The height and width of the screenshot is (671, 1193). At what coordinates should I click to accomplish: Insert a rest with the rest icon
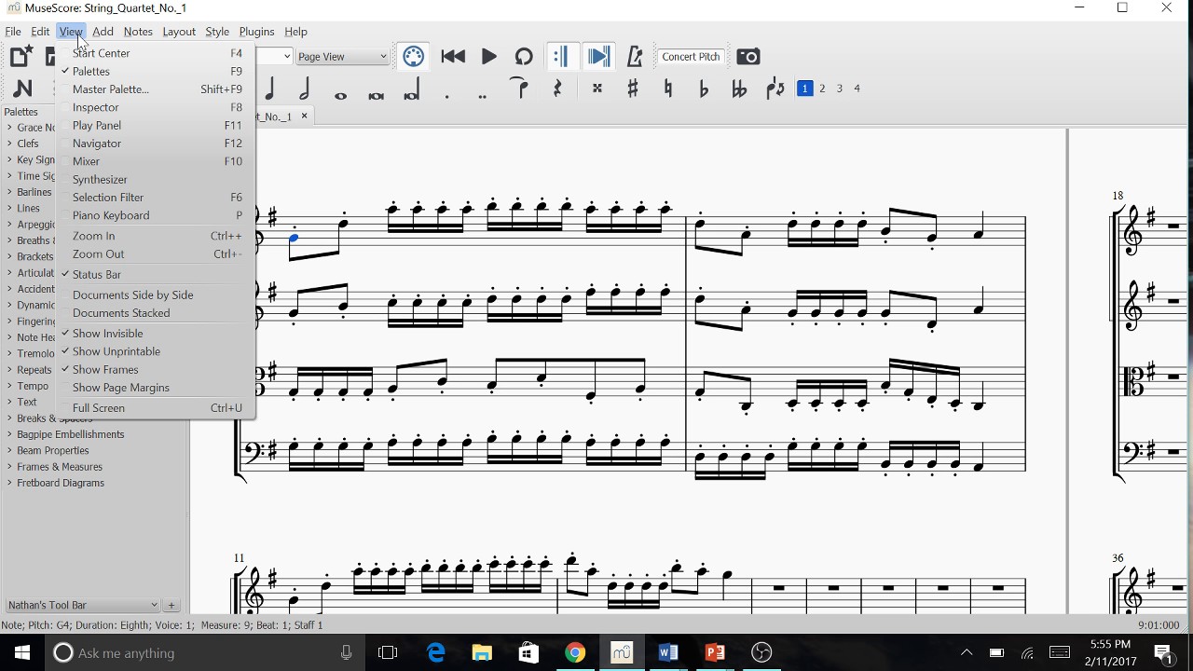pyautogui.click(x=557, y=89)
